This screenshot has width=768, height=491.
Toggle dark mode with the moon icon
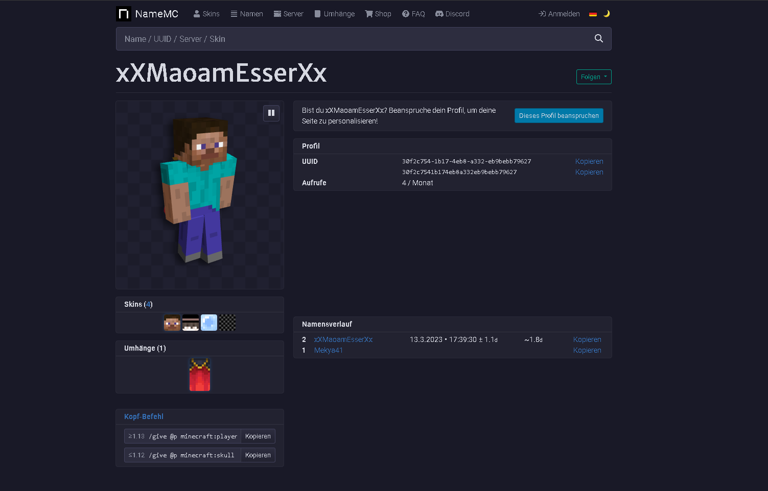point(607,14)
